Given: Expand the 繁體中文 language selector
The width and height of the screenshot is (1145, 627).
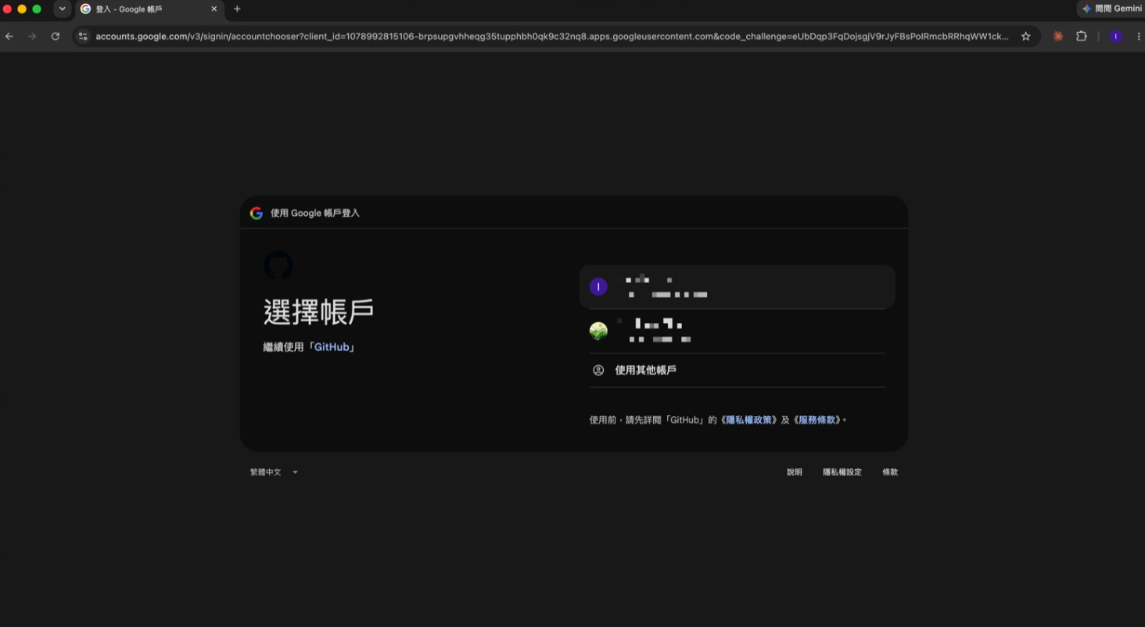Looking at the screenshot, I should click(274, 472).
